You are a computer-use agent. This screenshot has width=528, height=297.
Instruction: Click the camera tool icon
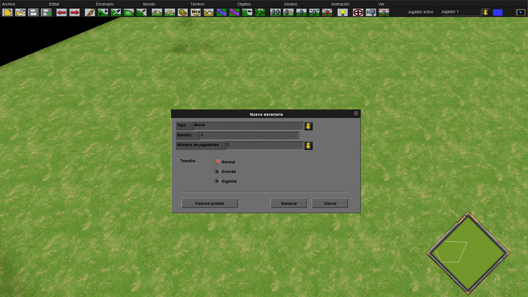[371, 12]
